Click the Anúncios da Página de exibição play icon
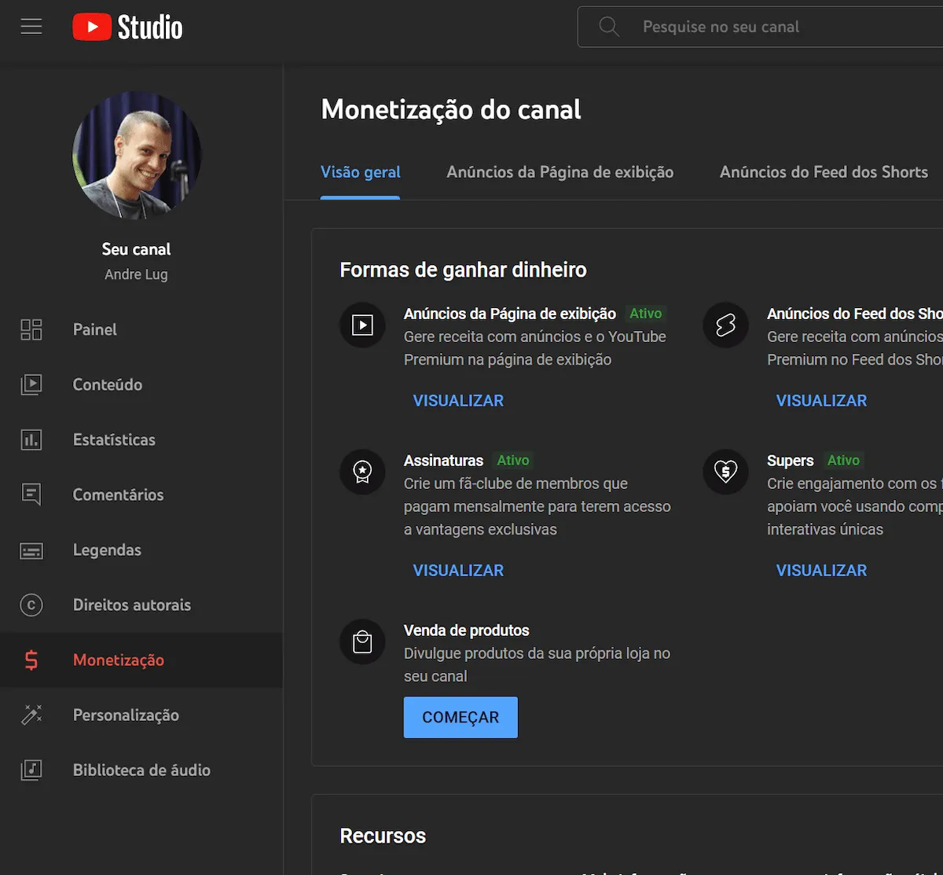Screen dimensions: 943x875 click(362, 325)
